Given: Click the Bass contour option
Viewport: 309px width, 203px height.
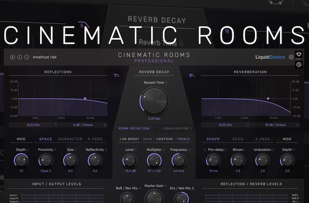Looking at the screenshot, I should pos(148,139).
